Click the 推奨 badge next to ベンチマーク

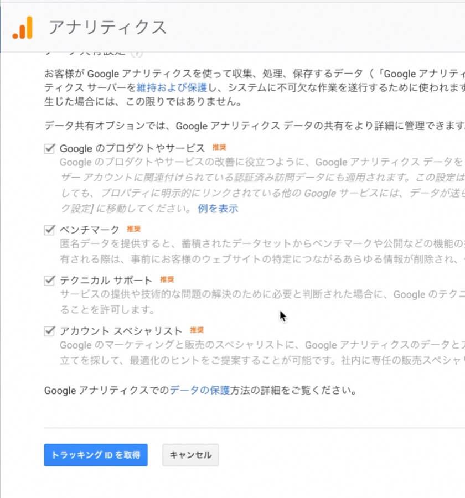133,229
